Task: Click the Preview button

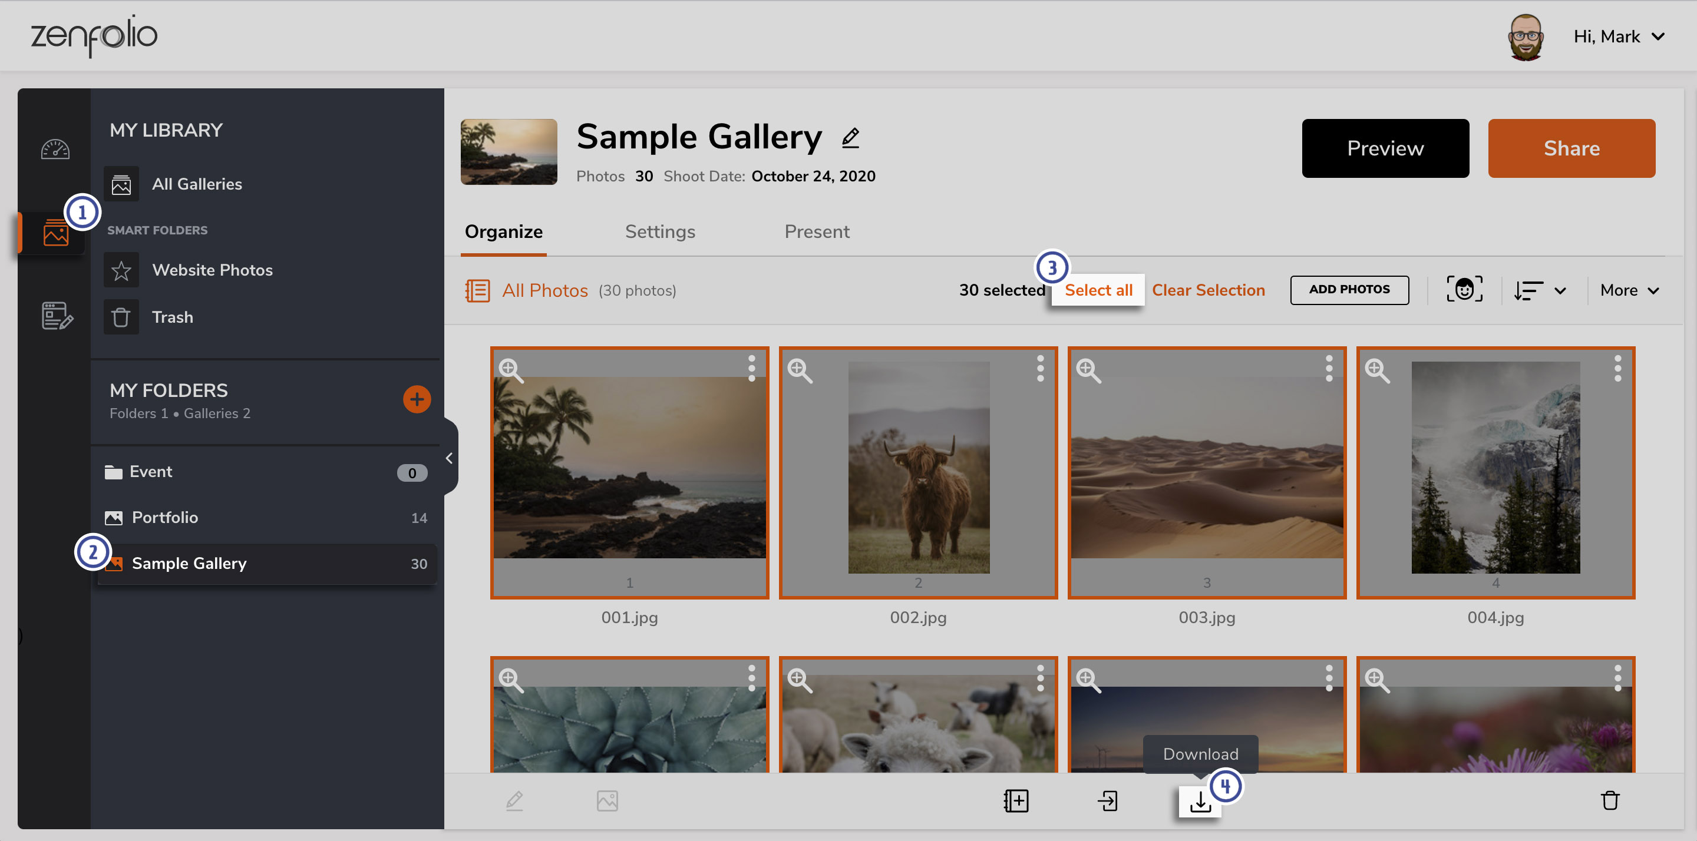Action: (1385, 148)
